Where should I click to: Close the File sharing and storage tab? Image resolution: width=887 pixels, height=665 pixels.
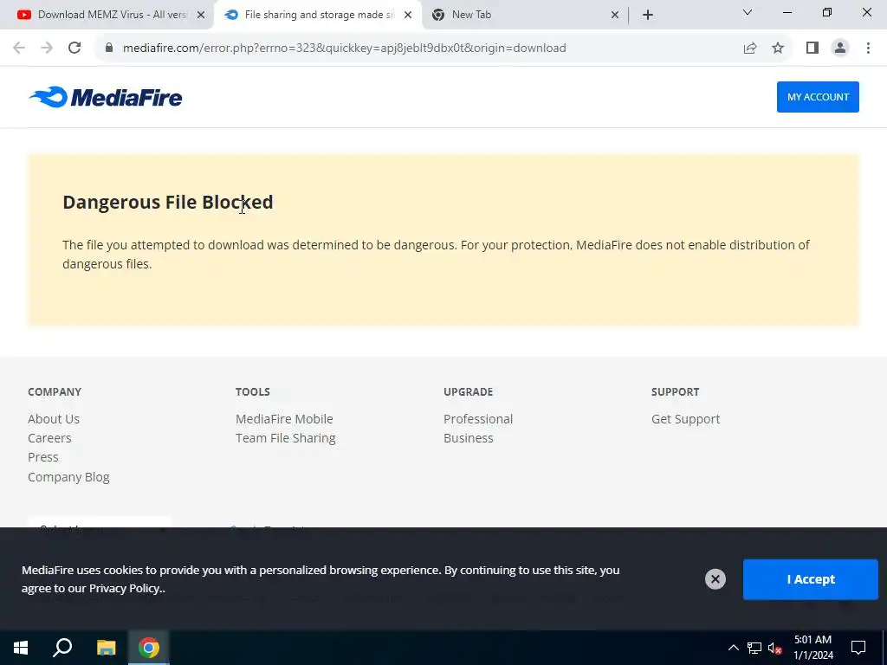[408, 16]
